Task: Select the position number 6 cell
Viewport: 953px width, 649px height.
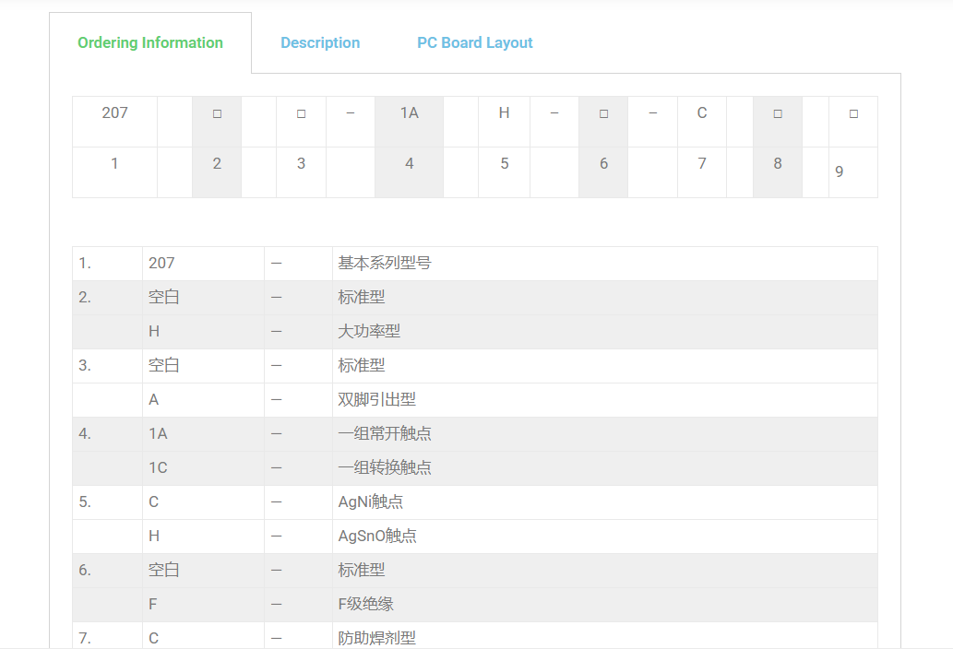Action: (x=603, y=163)
